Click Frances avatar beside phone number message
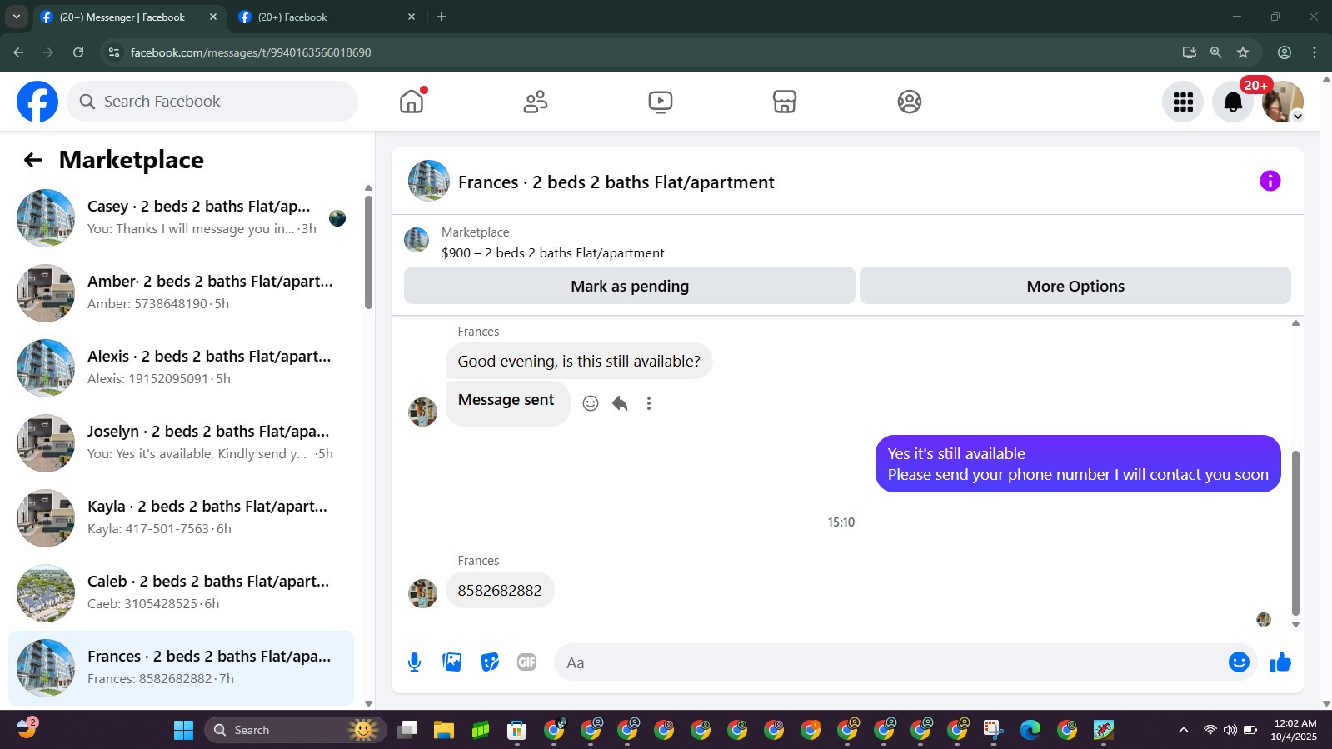The height and width of the screenshot is (749, 1332). coord(422,593)
